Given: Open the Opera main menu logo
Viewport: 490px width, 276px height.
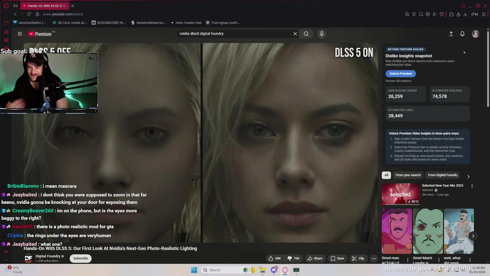Looking at the screenshot, I should coord(6,6).
